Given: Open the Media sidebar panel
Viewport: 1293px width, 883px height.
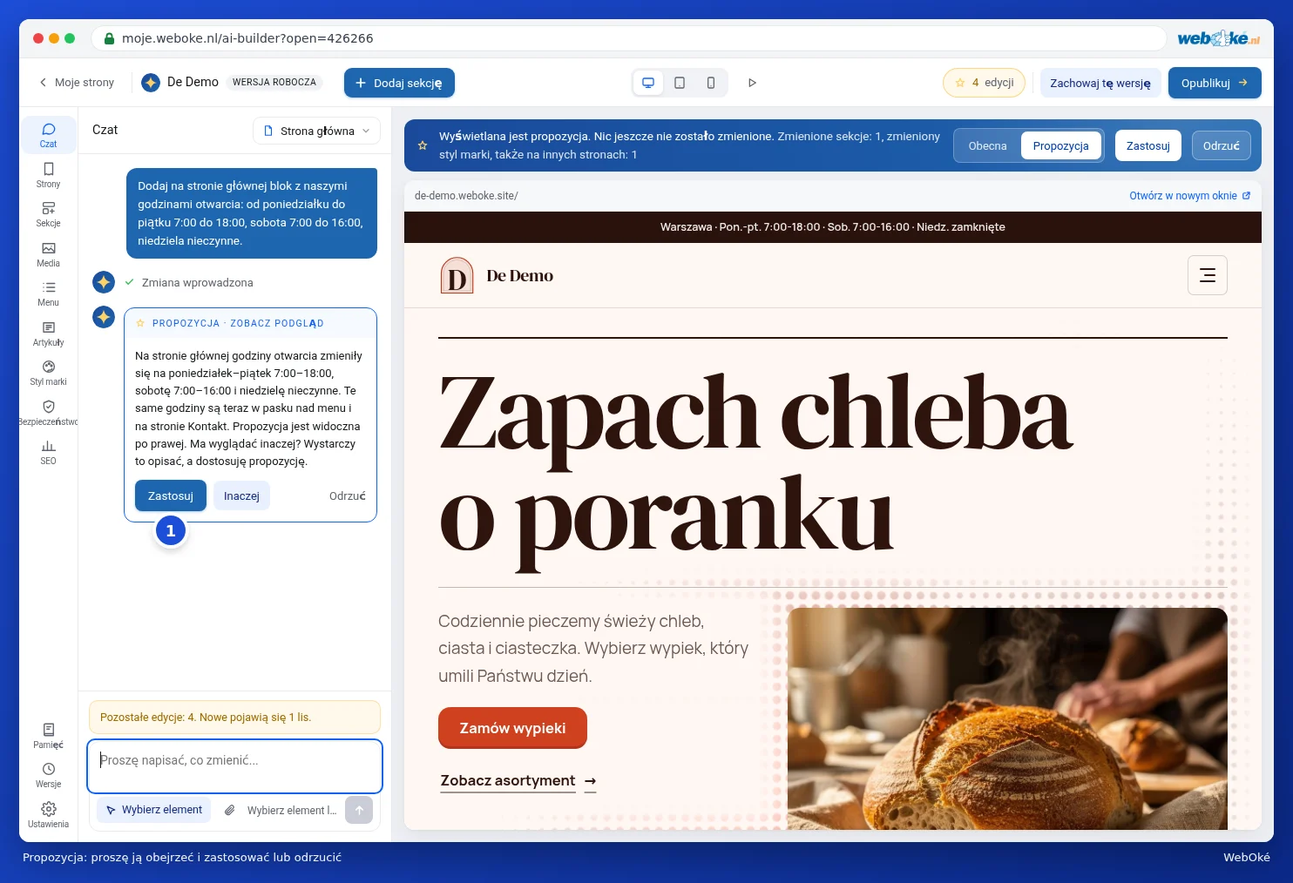Looking at the screenshot, I should pos(48,254).
